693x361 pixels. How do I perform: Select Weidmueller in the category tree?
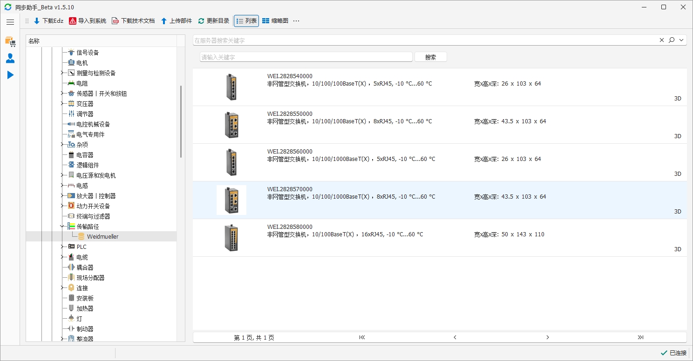point(102,236)
